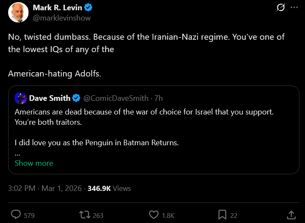Open Mark R. Levin's profile picture
305x223 pixels.
[x=18, y=12]
